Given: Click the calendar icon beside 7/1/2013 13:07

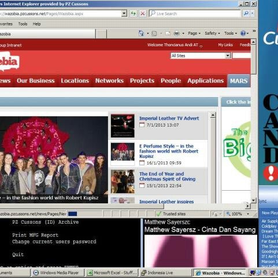Looking at the screenshot, I should click(x=142, y=125).
